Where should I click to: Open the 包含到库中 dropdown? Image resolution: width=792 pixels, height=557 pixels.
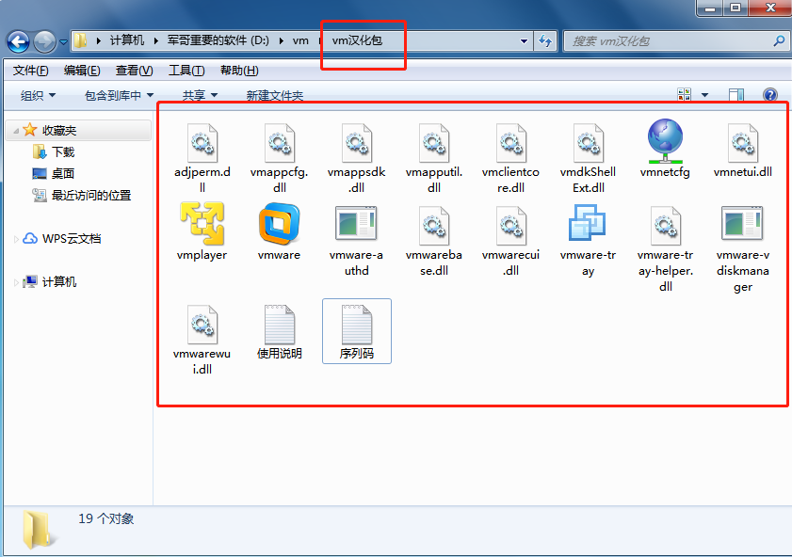[x=120, y=95]
